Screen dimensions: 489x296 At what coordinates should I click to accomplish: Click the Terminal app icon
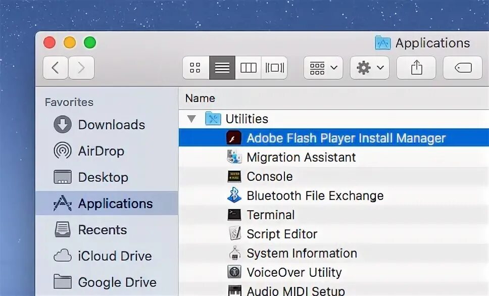coord(234,215)
